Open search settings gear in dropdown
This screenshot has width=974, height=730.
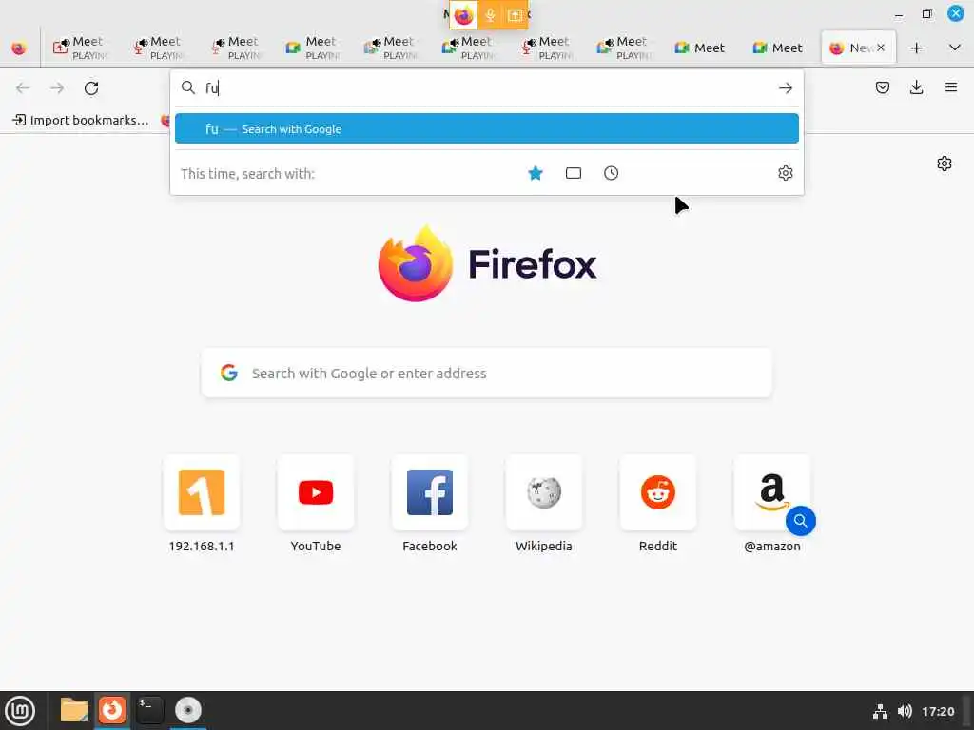[785, 173]
